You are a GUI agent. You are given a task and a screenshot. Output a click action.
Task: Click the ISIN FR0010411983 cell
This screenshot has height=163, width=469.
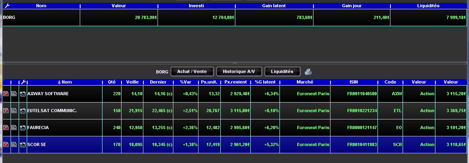pyautogui.click(x=354, y=144)
